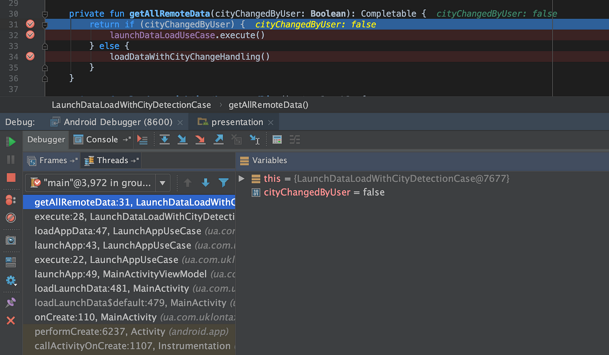The height and width of the screenshot is (355, 609).
Task: Toggle breakpoint on line 34
Action: 30,56
